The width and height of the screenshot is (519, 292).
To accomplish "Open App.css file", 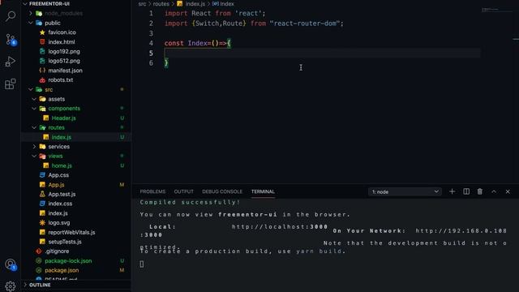I will click(58, 175).
